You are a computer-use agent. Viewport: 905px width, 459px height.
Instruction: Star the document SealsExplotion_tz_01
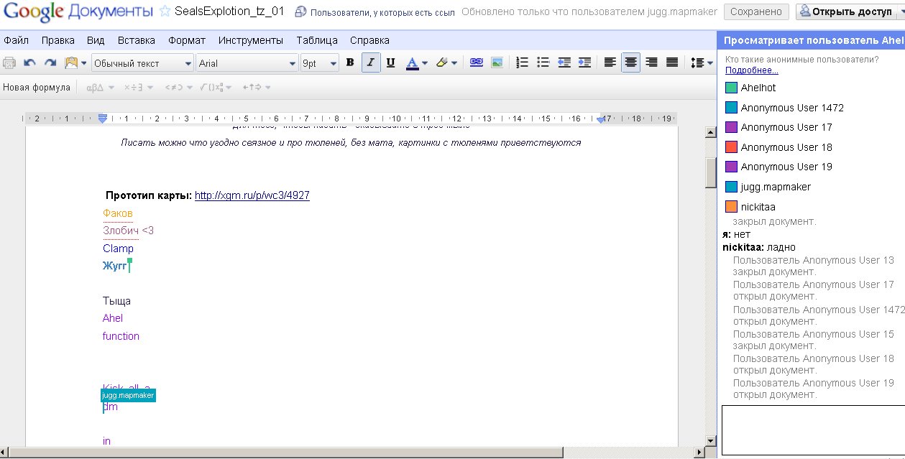[165, 11]
